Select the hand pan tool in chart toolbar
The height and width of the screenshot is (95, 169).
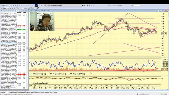click(16, 8)
